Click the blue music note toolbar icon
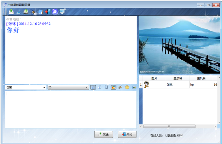 tap(18, 12)
